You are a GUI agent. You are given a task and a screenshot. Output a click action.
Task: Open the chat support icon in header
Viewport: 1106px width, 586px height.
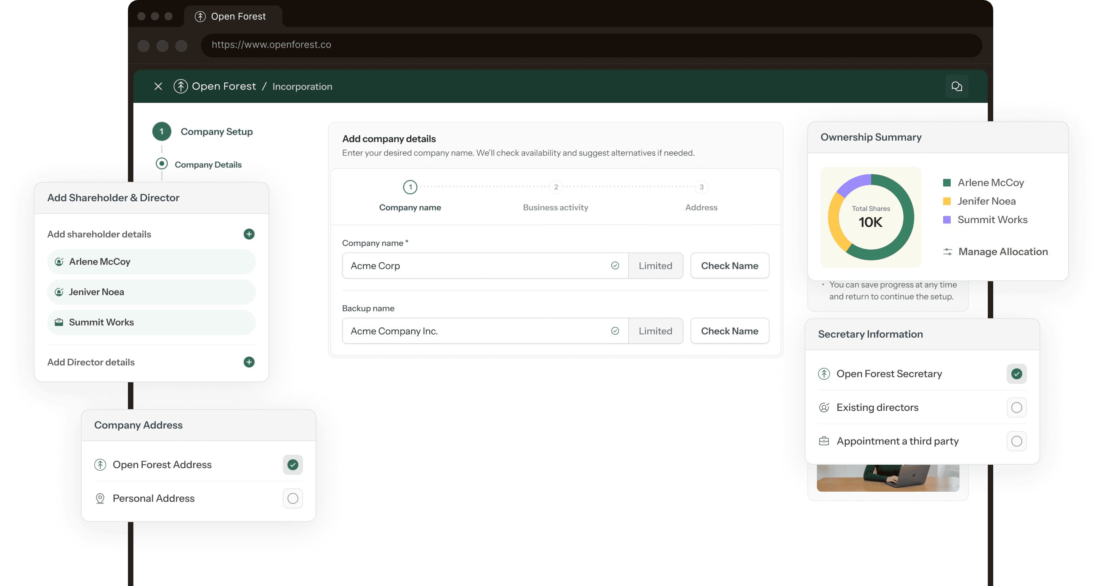coord(956,86)
